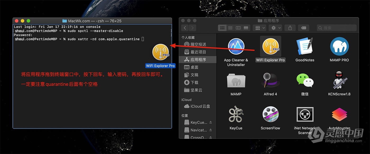Select WiFi Explorer Pro in the Finder window
Image resolution: width=370 pixels, height=154 pixels.
coord(270,46)
